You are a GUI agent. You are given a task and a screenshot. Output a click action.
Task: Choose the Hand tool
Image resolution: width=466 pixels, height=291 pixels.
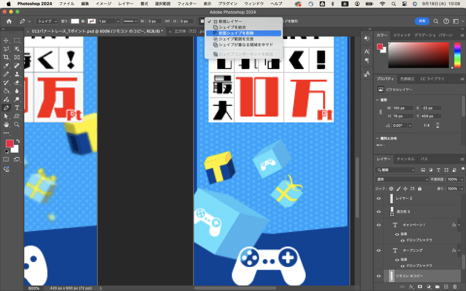click(6, 124)
